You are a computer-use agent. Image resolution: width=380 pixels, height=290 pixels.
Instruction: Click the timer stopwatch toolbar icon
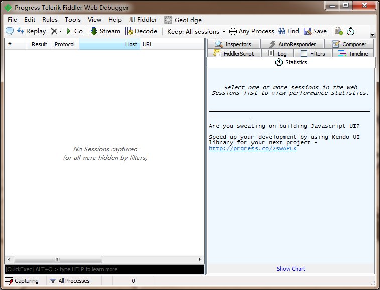click(x=350, y=31)
